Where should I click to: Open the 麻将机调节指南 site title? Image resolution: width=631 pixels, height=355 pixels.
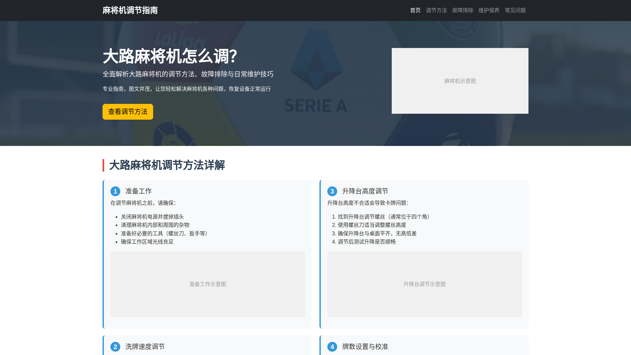pyautogui.click(x=130, y=11)
